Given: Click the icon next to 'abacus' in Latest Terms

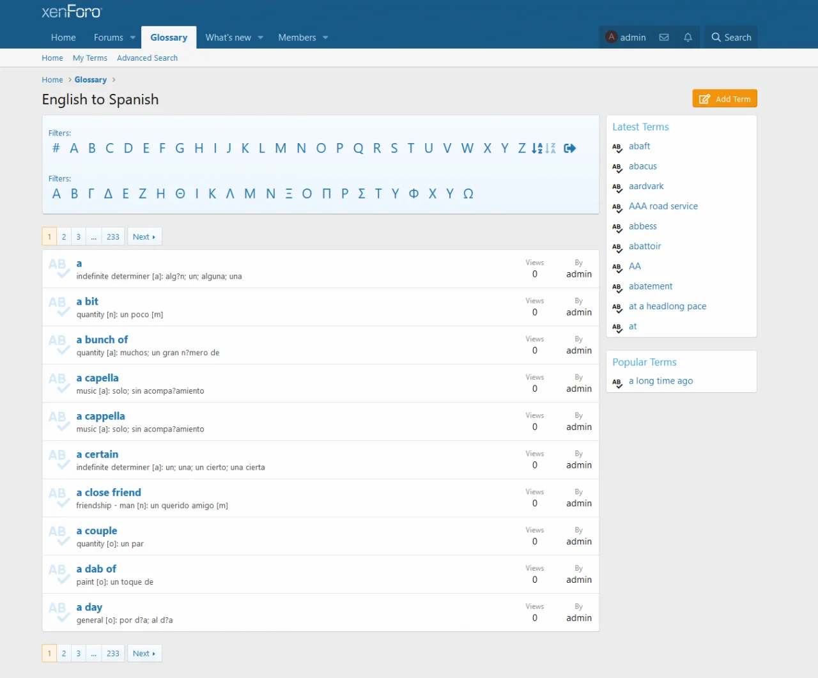Looking at the screenshot, I should point(617,167).
